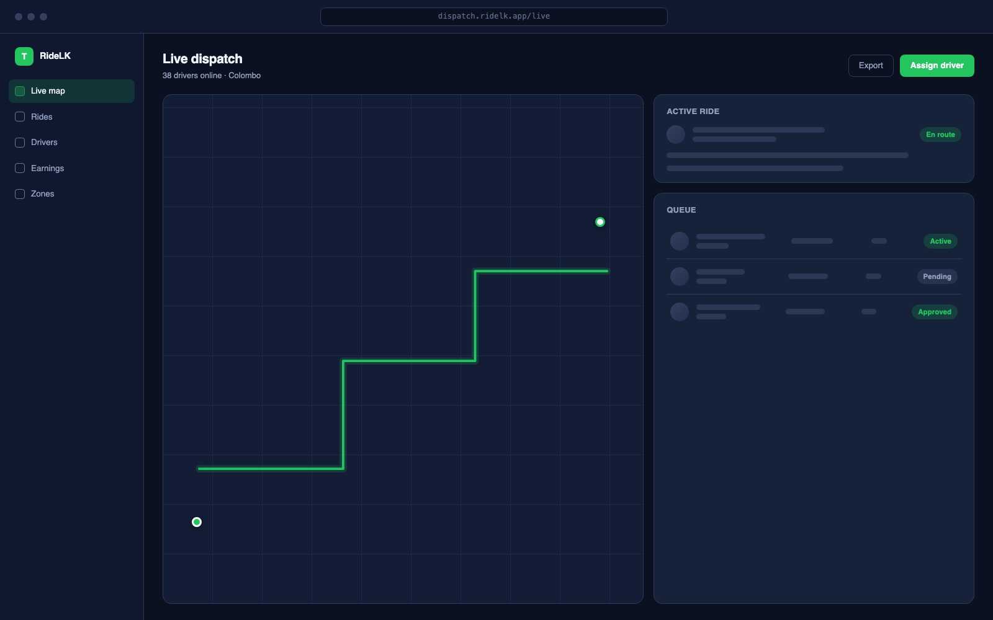Click the Live dispatch page title

point(202,59)
